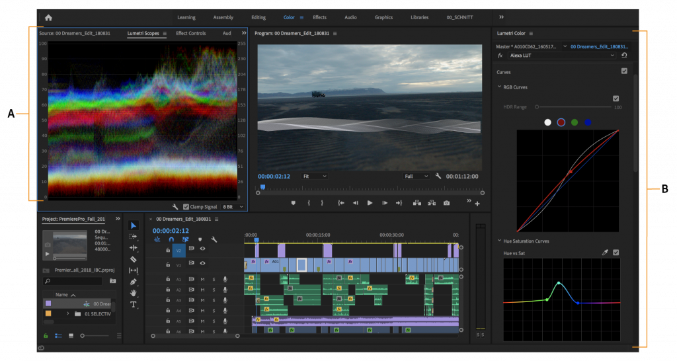
Task: Select the Slip tool
Action: point(134,270)
